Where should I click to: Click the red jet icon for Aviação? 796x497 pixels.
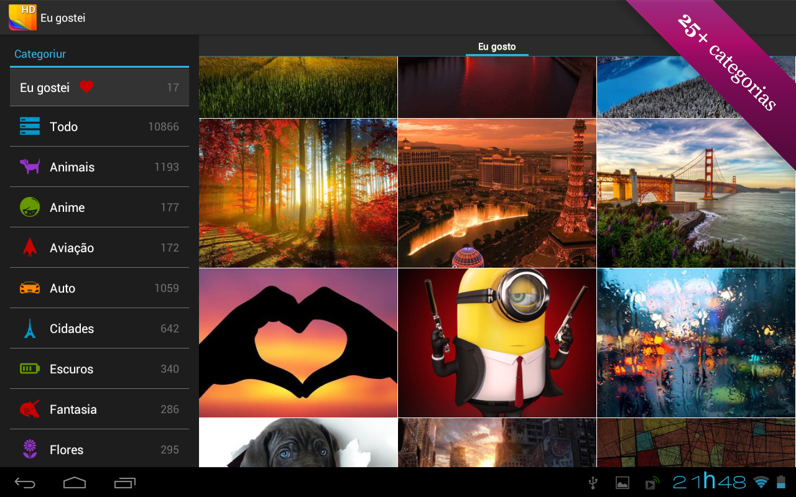click(x=30, y=247)
